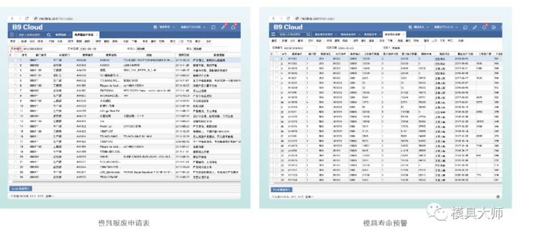This screenshot has width=535, height=247.
Task: Click the Excel import button in left window
Action: click(x=22, y=188)
